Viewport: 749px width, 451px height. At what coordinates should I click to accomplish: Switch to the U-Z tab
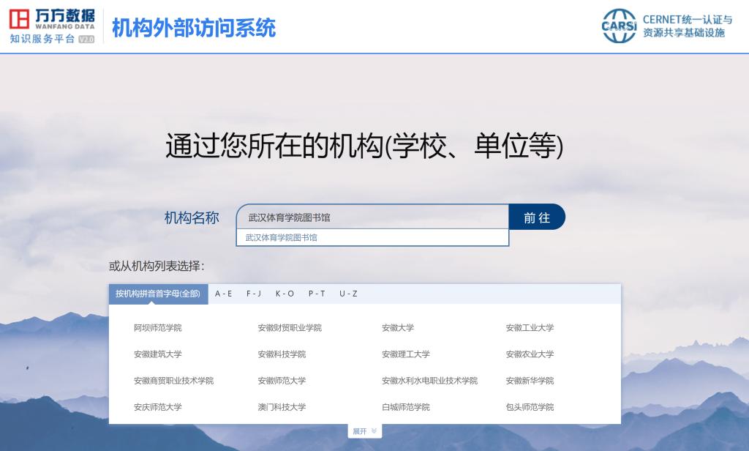pyautogui.click(x=348, y=294)
